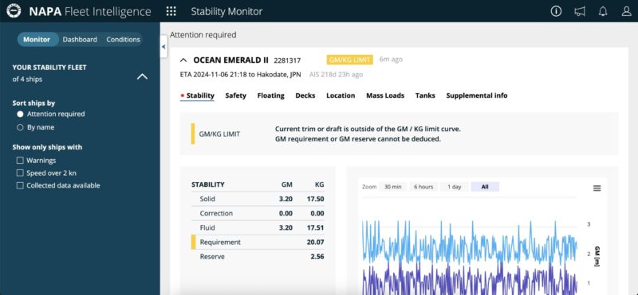The width and height of the screenshot is (638, 295).
Task: Open the information icon in the header
Action: [x=556, y=11]
